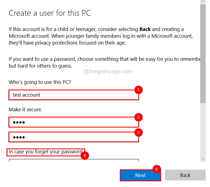The height and width of the screenshot is (187, 210).
Task: Click the vertical scrollbar thumb
Action: pos(203,54)
